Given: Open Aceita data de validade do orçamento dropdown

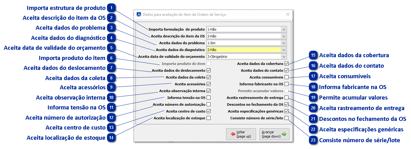Looking at the screenshot, I should coord(284,57).
